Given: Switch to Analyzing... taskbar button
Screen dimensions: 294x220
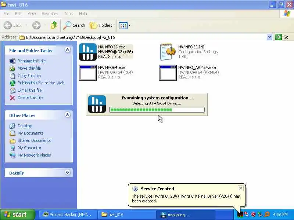Looking at the screenshot, I should pyautogui.click(x=186, y=214).
